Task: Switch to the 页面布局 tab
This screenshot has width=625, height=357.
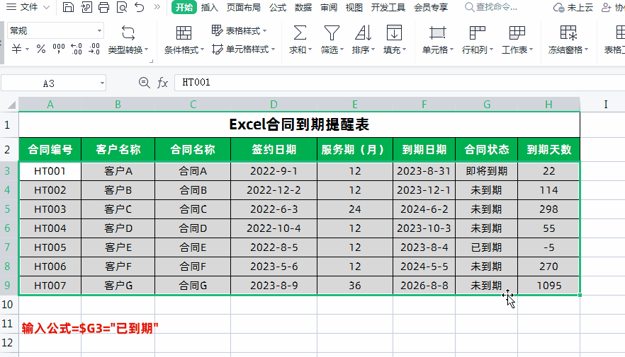Action: 244,8
